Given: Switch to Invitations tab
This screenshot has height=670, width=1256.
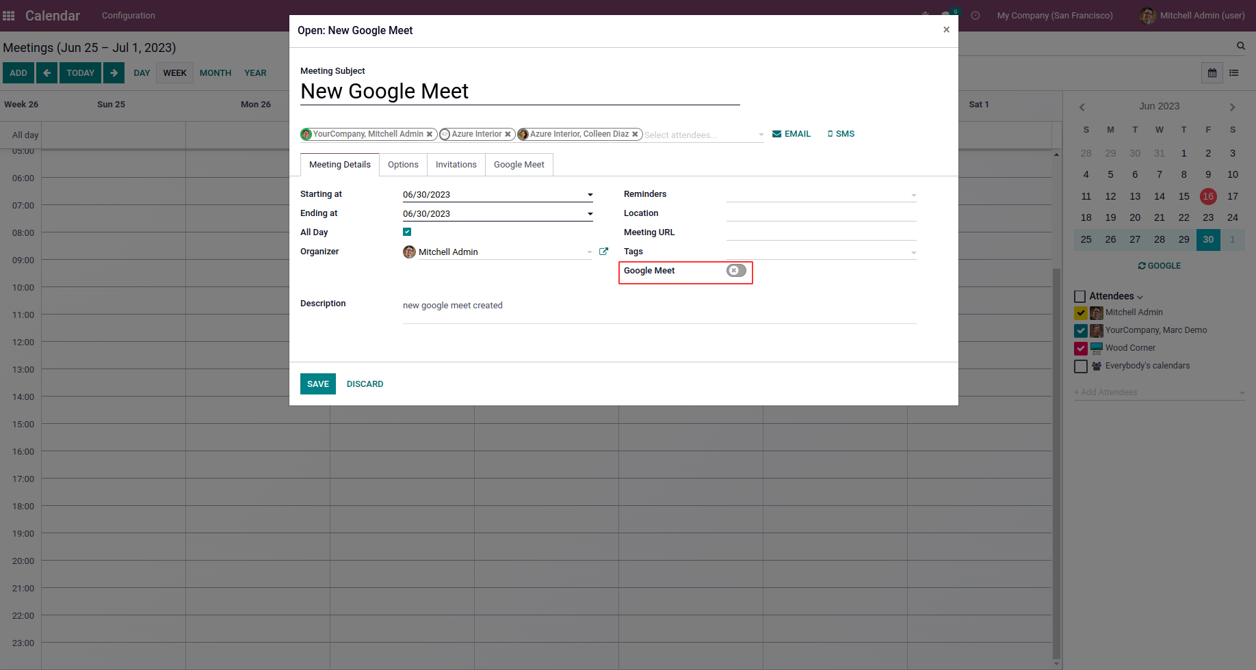Looking at the screenshot, I should point(456,165).
